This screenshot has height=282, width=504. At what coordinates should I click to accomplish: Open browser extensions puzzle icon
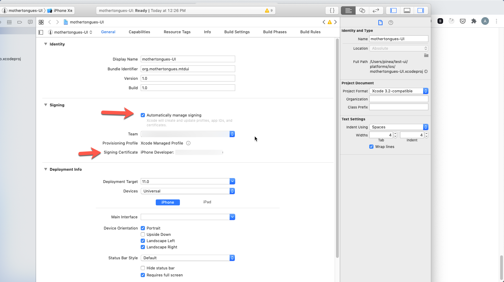tap(474, 21)
